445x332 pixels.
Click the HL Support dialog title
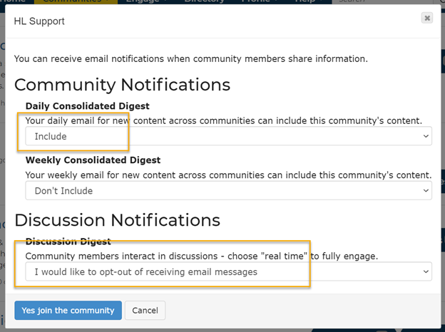tap(39, 21)
